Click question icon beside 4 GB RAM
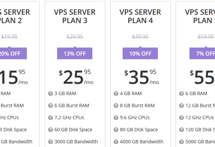215x147 pixels. [116, 93]
